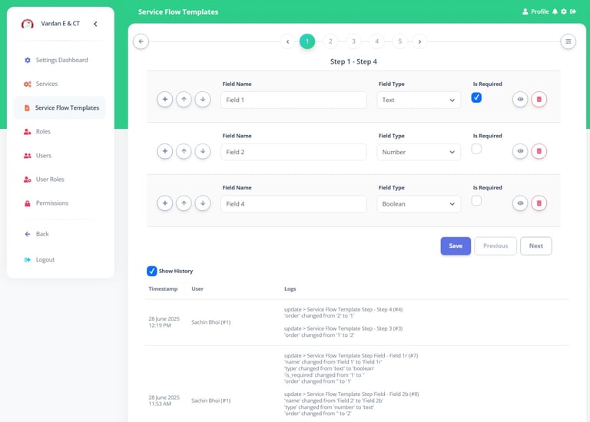Open the Field Type dropdown showing Boolean

[419, 204]
